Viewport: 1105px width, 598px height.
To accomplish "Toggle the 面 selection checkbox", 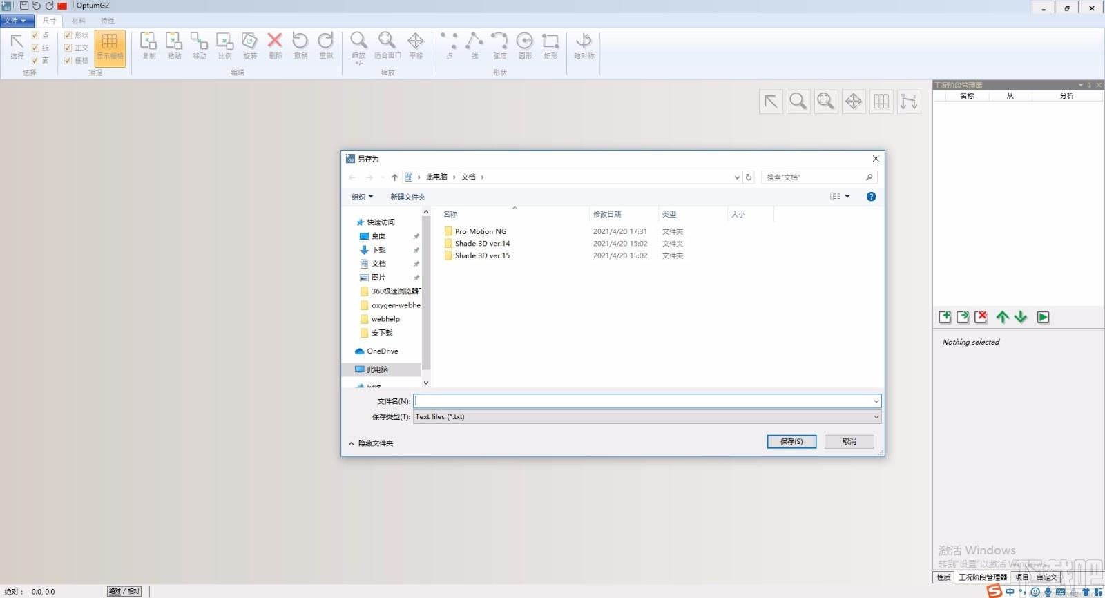I will point(35,60).
